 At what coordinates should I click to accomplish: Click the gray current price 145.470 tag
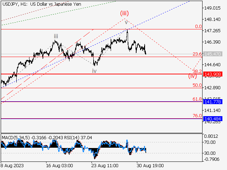point(213,54)
